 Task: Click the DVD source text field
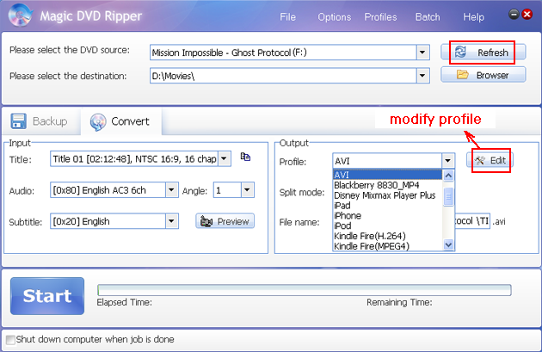click(283, 52)
